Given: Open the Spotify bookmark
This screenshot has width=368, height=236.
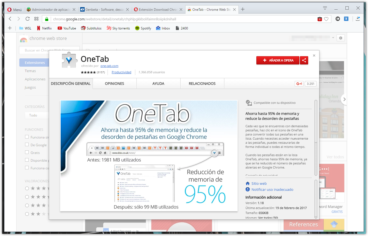Looking at the screenshot, I should click(143, 28).
